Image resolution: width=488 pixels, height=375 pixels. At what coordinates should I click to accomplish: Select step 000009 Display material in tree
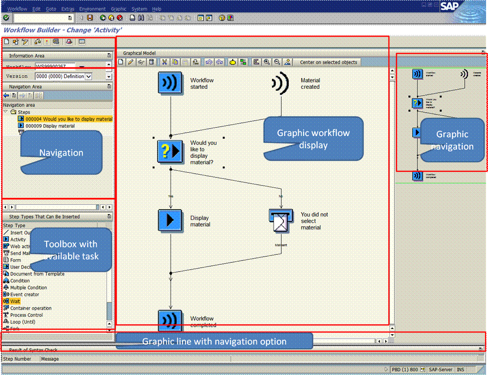(47, 126)
